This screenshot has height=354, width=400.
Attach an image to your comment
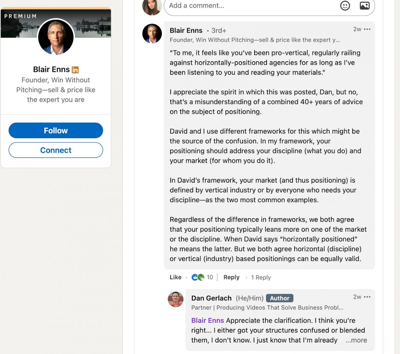pyautogui.click(x=365, y=5)
